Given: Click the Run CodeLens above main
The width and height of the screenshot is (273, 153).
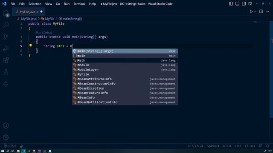Looking at the screenshot, I should pos(38,32).
